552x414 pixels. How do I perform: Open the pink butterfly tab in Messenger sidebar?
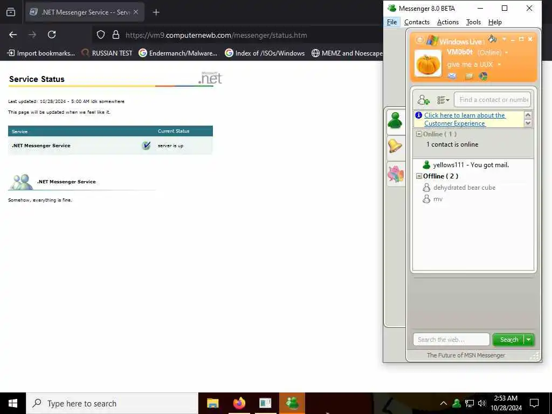click(395, 174)
